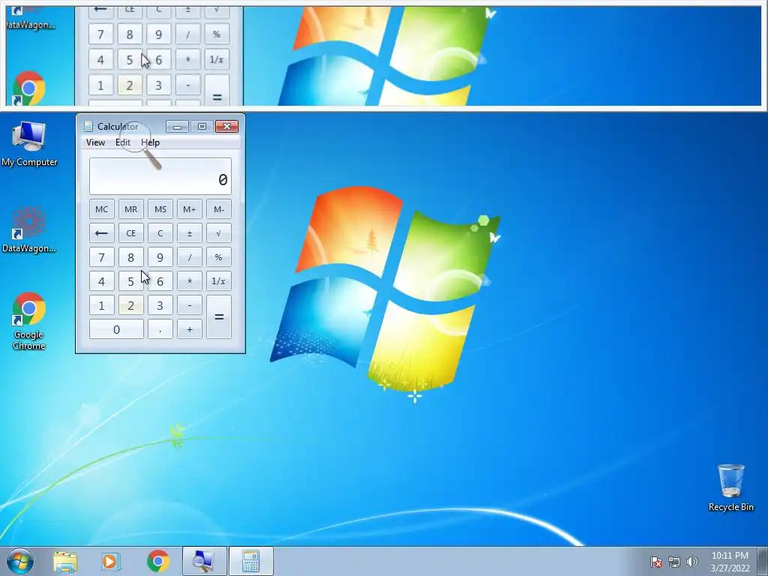
Task: Click the decimal point button
Action: coord(160,329)
